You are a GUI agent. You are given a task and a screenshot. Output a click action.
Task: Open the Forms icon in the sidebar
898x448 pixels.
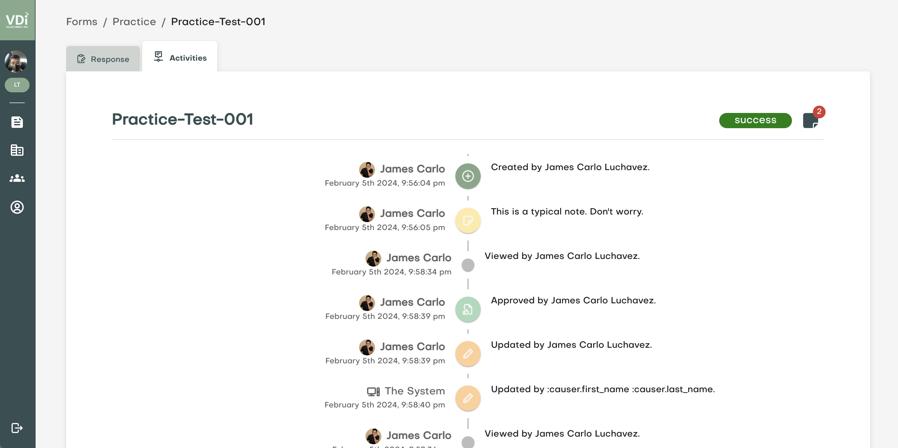pyautogui.click(x=17, y=122)
